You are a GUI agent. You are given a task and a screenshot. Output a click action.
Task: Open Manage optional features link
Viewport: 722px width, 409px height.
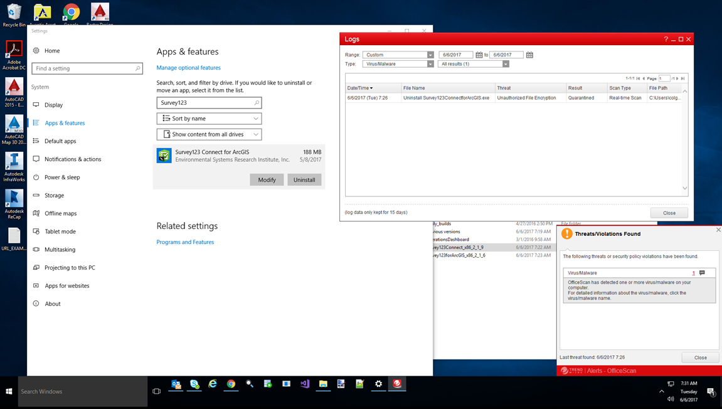[x=188, y=68]
